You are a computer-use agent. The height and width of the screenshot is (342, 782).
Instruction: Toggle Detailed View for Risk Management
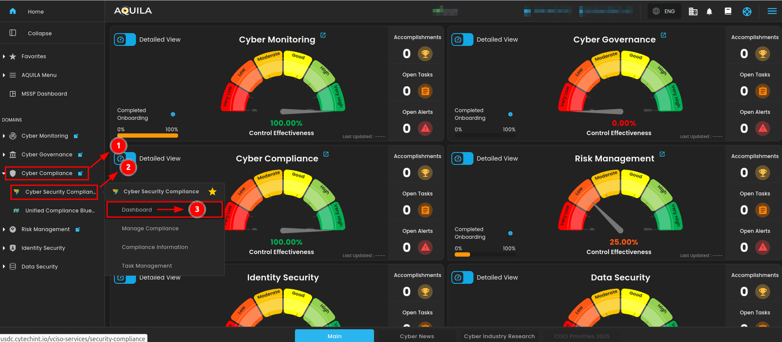(462, 158)
